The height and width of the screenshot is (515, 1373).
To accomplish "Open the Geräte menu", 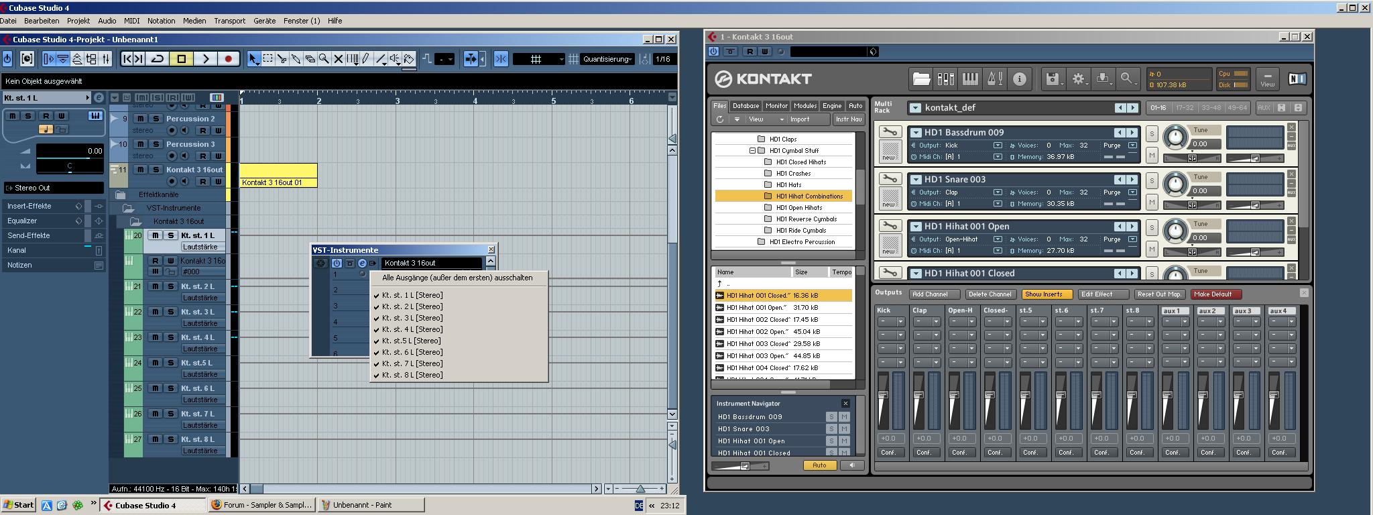I will [x=264, y=21].
